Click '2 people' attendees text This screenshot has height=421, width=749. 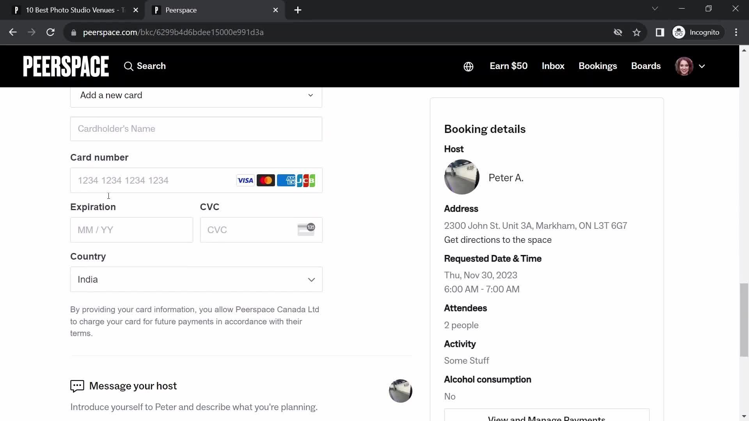[461, 325]
